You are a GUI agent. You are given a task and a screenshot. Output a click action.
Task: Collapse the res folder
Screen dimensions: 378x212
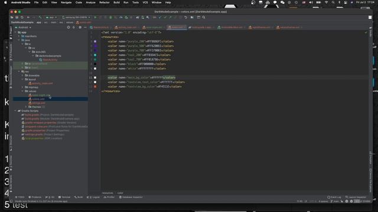pyautogui.click(x=19, y=71)
